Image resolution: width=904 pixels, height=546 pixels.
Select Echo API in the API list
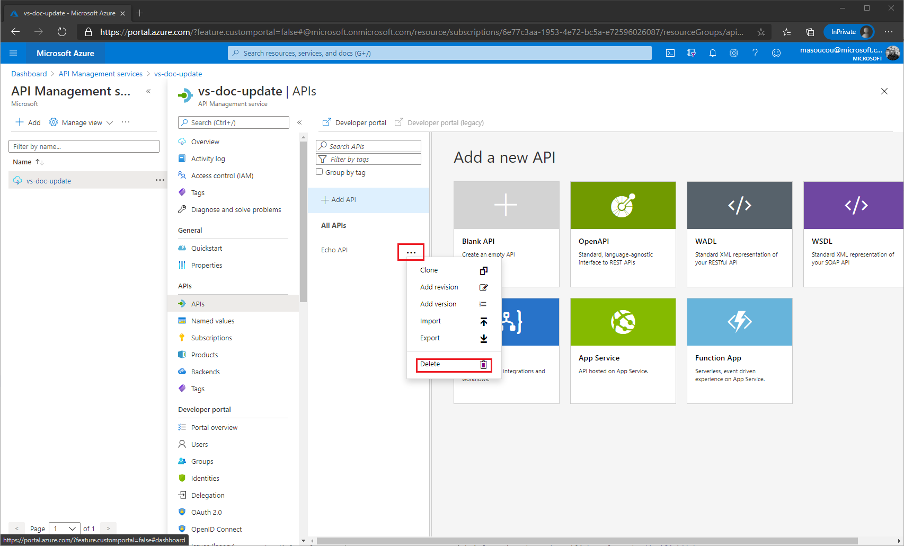tap(334, 250)
